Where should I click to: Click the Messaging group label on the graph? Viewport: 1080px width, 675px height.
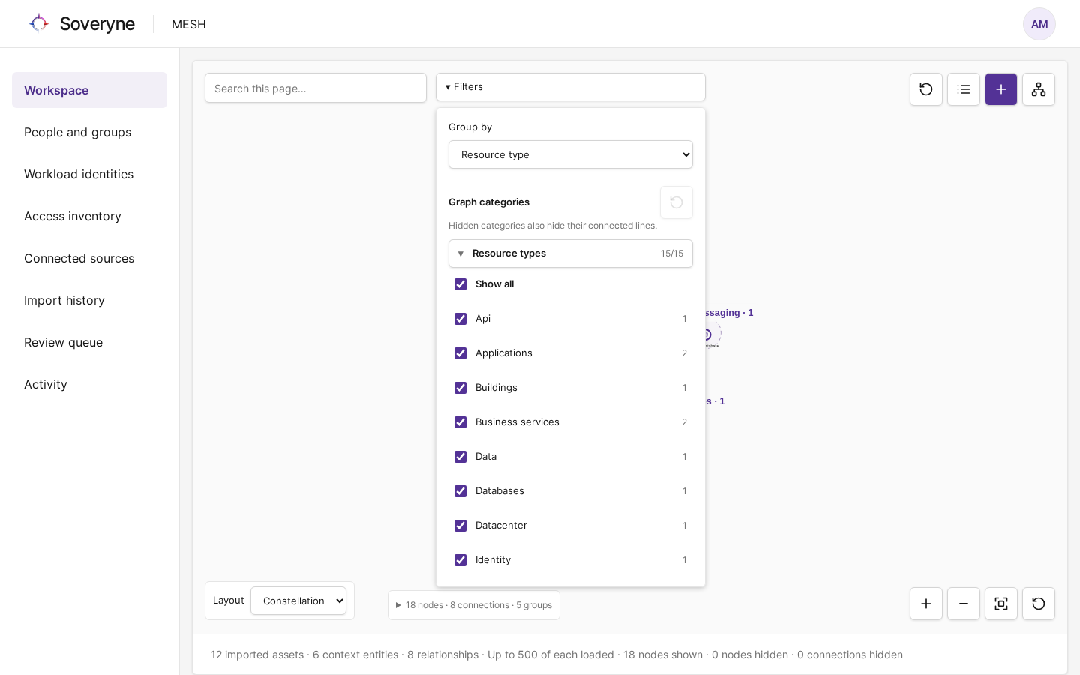click(x=729, y=313)
